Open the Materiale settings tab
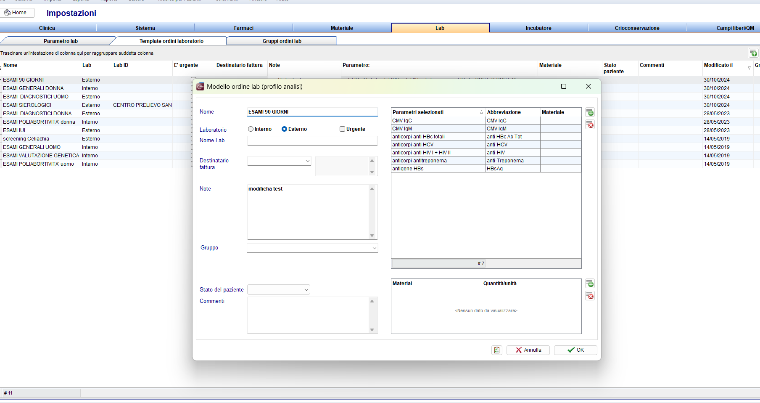This screenshot has height=403, width=760. [342, 28]
